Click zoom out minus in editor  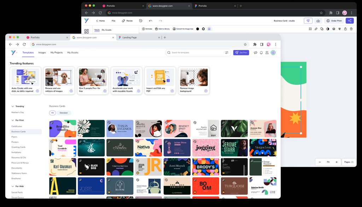click(320, 162)
